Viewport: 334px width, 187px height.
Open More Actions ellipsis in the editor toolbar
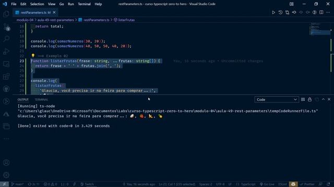328,12
